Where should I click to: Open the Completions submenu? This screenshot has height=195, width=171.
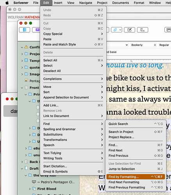(x=73, y=79)
